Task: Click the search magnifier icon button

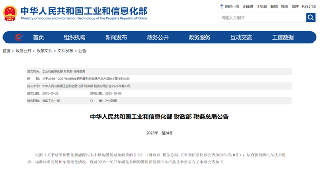Action: click(x=310, y=18)
